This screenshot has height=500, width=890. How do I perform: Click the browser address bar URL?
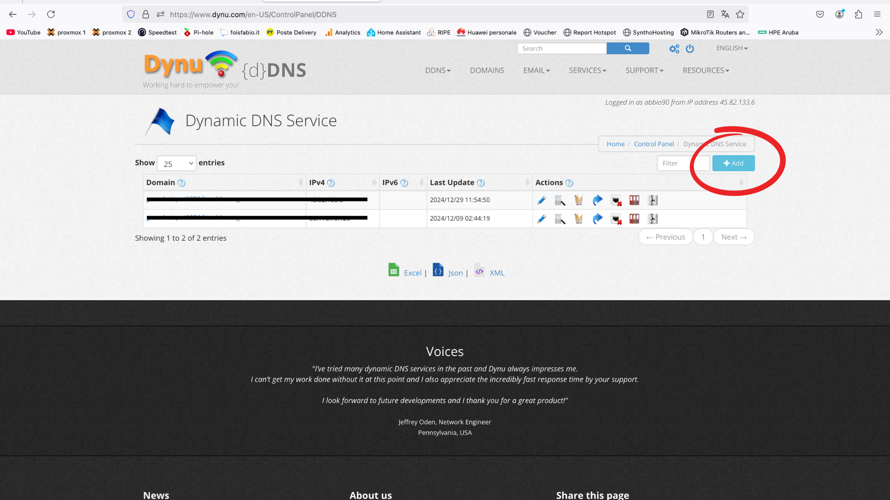point(253,14)
